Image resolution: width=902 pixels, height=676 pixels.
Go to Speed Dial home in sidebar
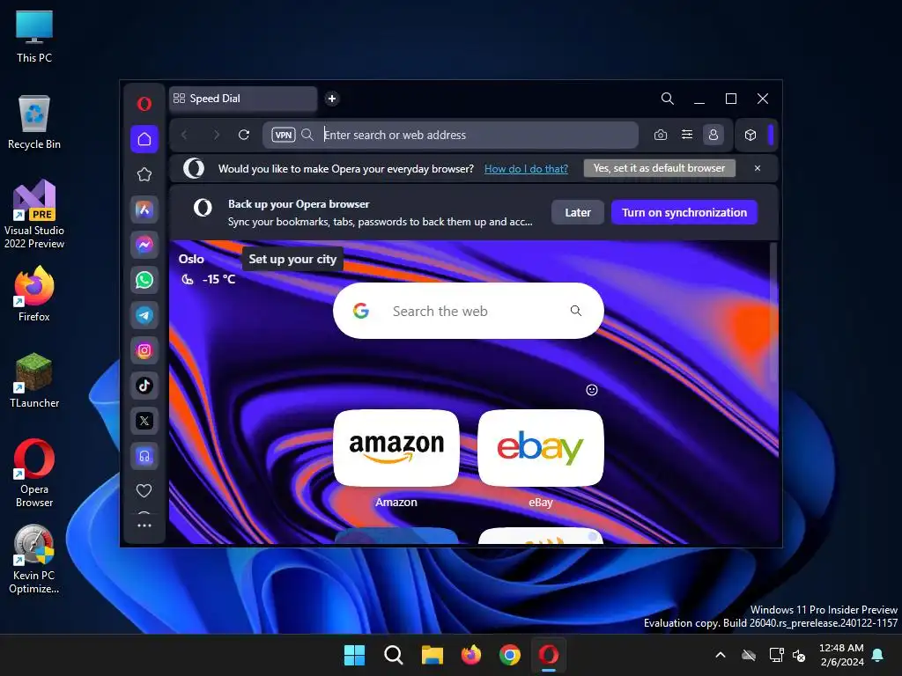point(144,139)
